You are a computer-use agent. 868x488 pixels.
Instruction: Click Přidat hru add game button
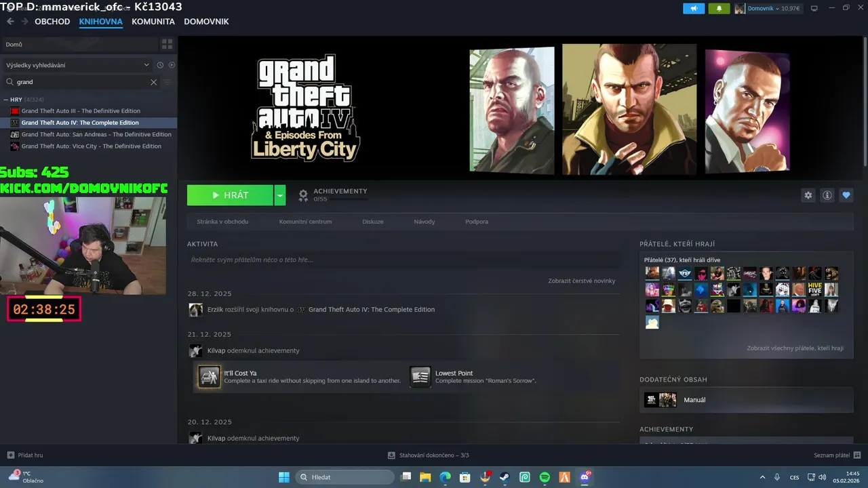tap(25, 455)
